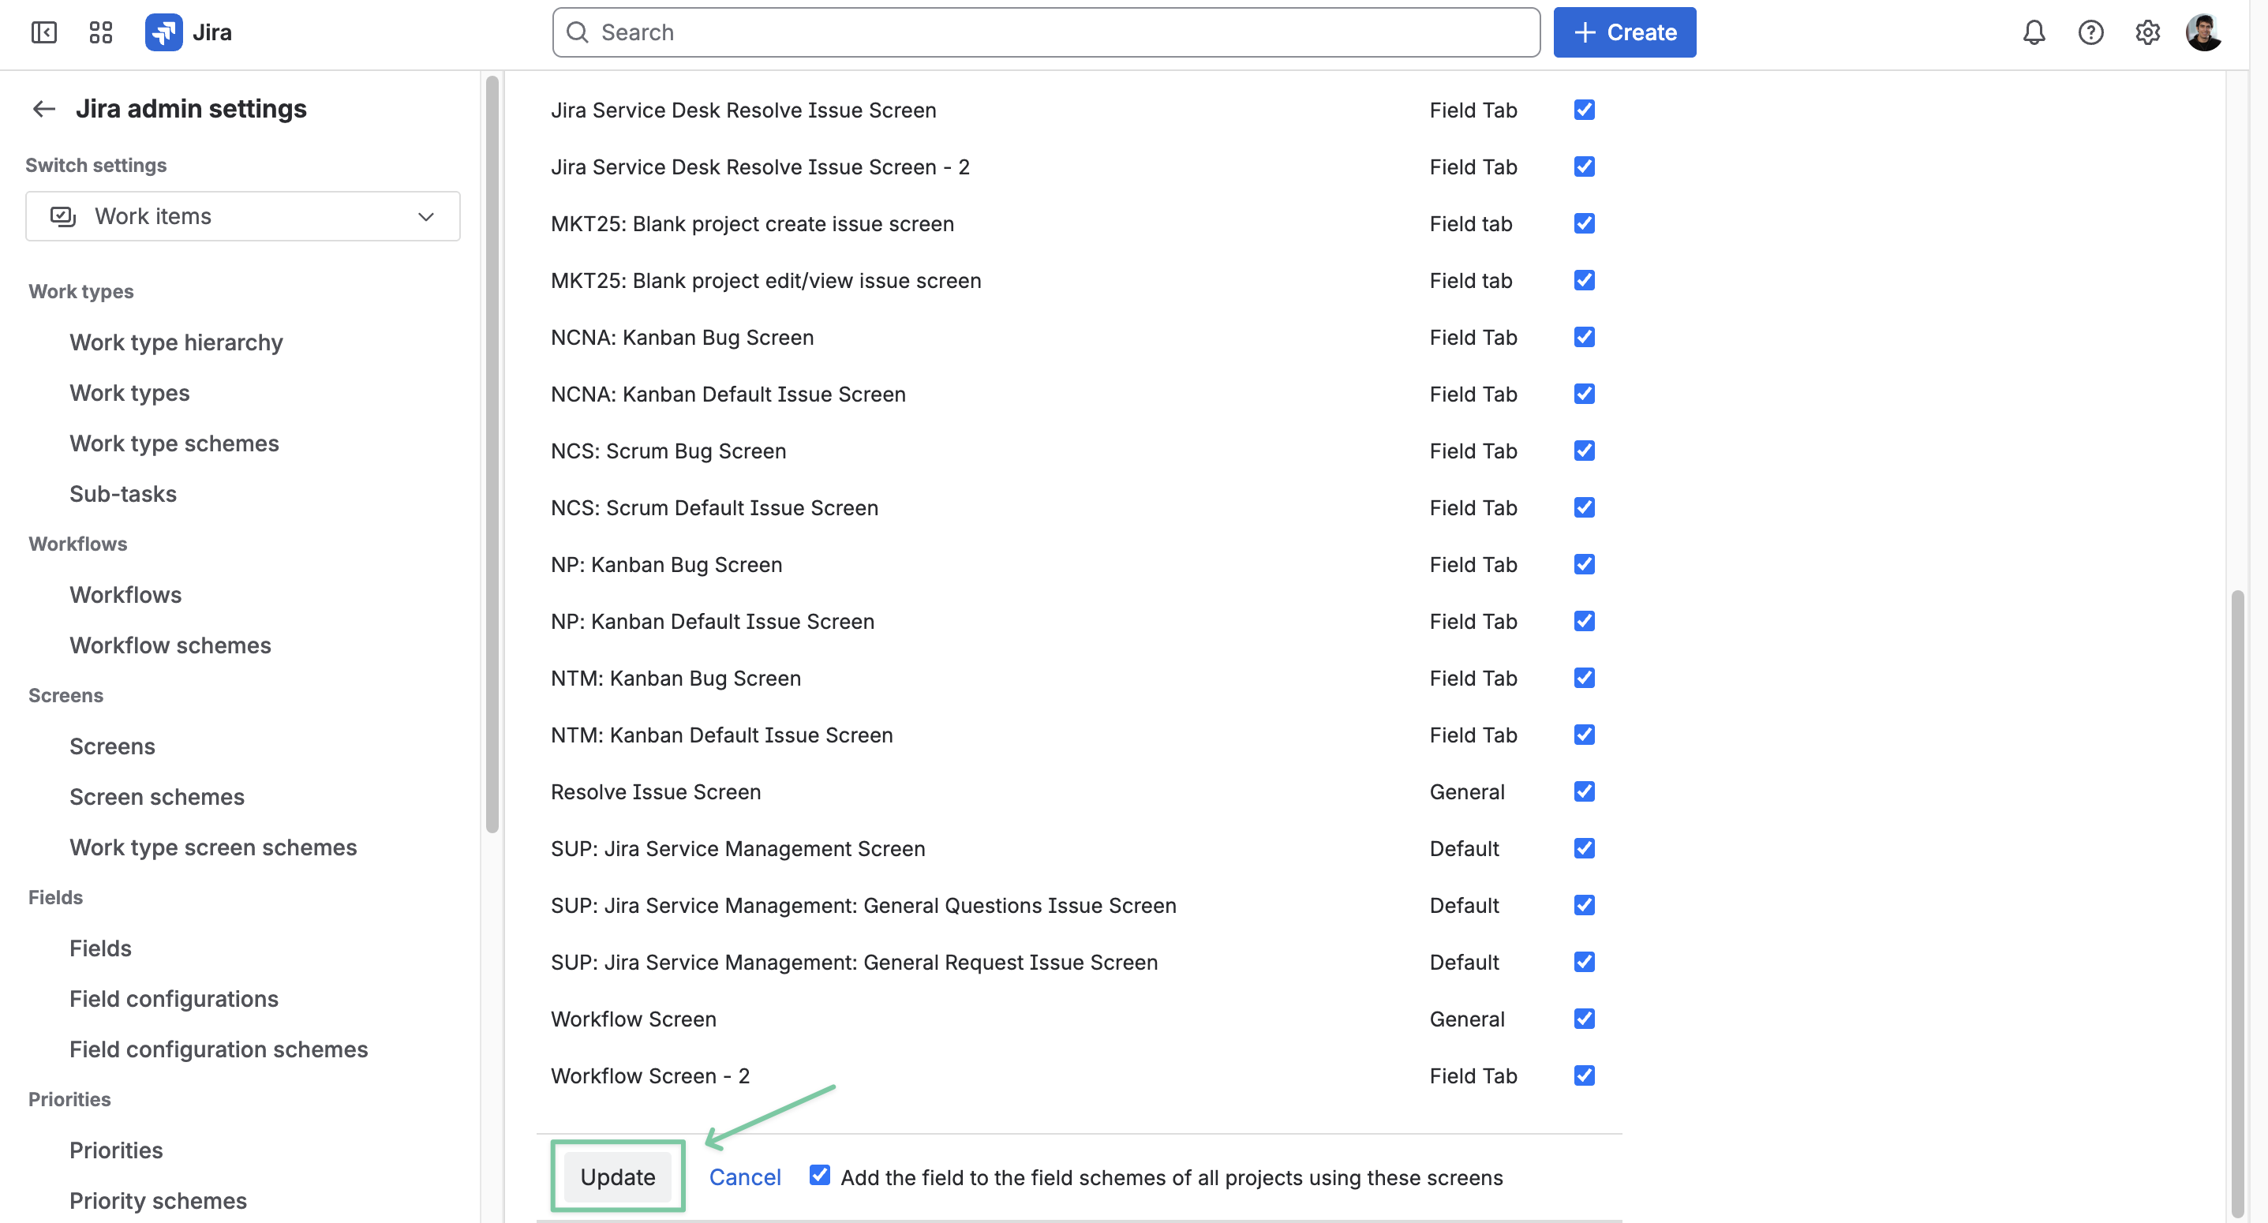The height and width of the screenshot is (1223, 2268).
Task: Open the user profile avatar
Action: pos(2204,32)
